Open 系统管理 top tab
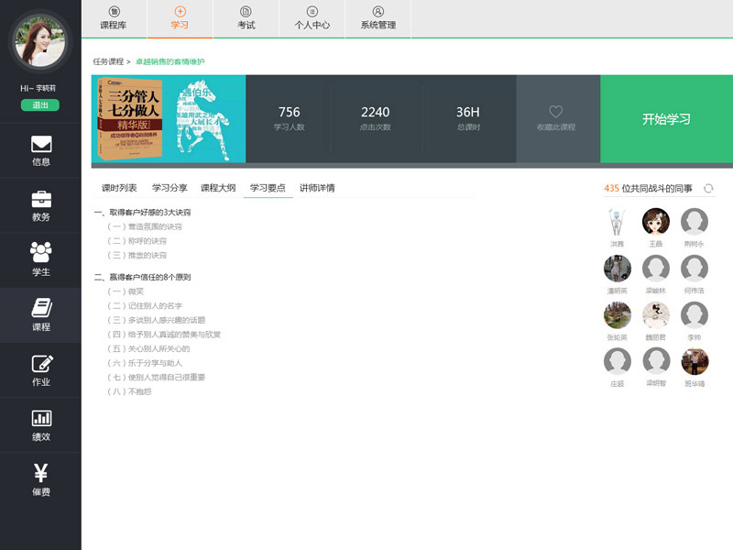 point(378,18)
